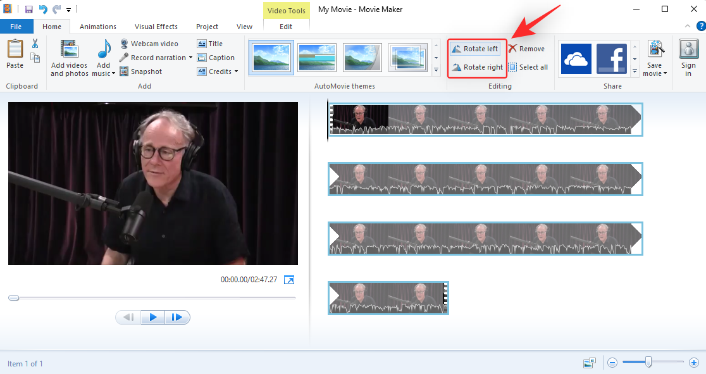Undo the last action

pos(43,9)
